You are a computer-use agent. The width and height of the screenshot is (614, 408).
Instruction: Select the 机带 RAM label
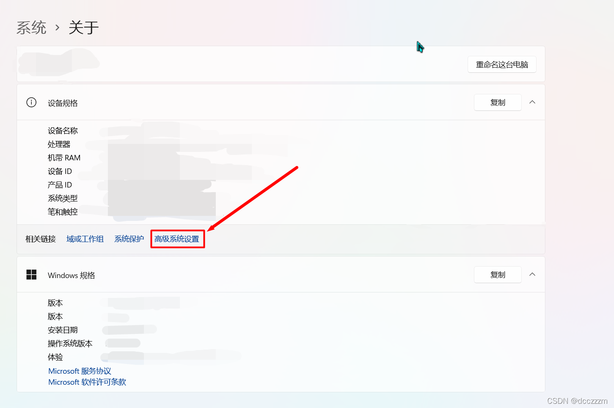tap(64, 158)
